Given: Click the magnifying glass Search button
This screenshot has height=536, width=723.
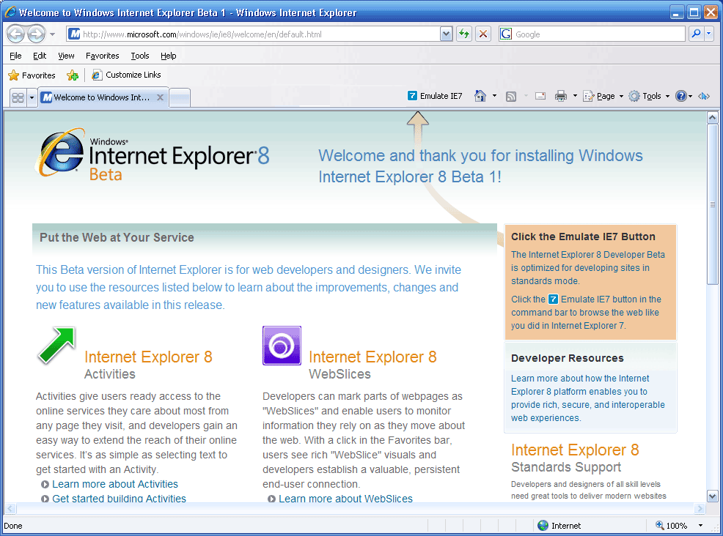Looking at the screenshot, I should [697, 34].
